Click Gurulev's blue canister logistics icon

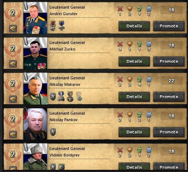tap(149, 9)
